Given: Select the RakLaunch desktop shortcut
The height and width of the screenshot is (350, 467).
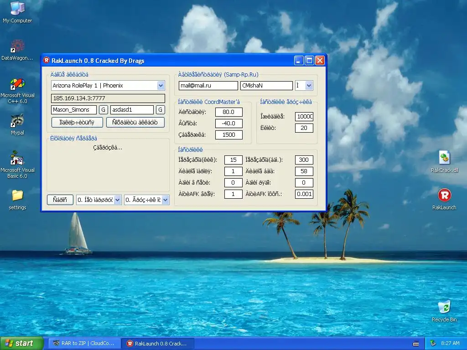Looking at the screenshot, I should point(444,199).
